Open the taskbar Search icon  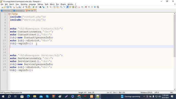9,97
